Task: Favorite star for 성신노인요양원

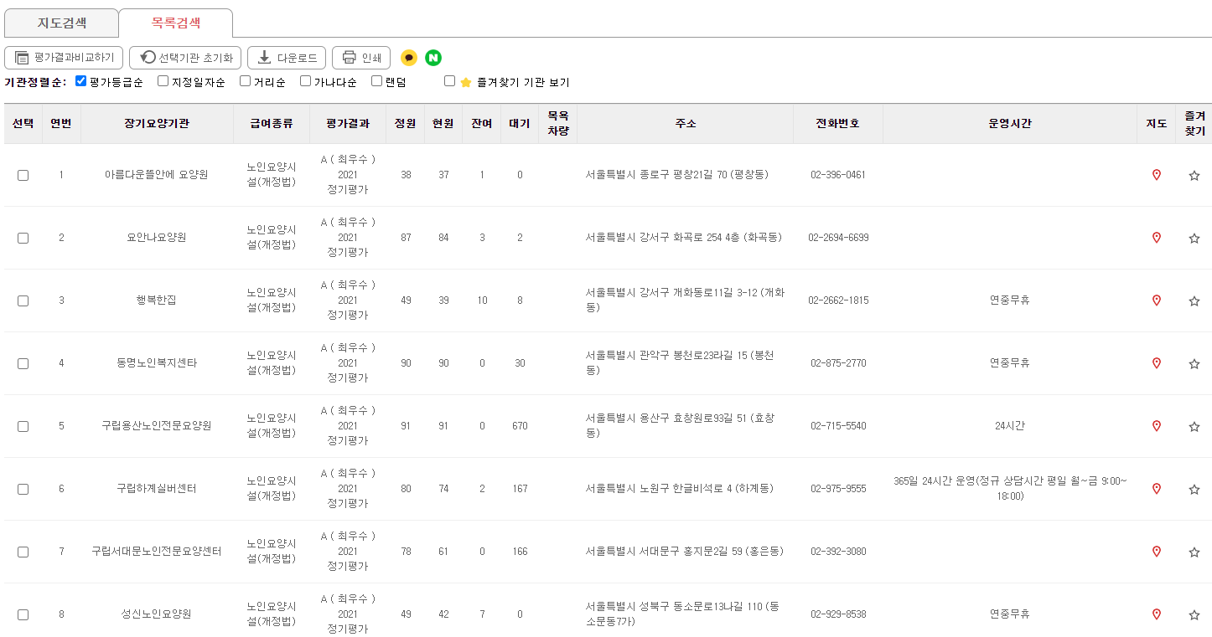Action: [1194, 615]
